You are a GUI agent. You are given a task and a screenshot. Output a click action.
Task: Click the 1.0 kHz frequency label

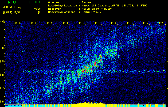point(2,48)
